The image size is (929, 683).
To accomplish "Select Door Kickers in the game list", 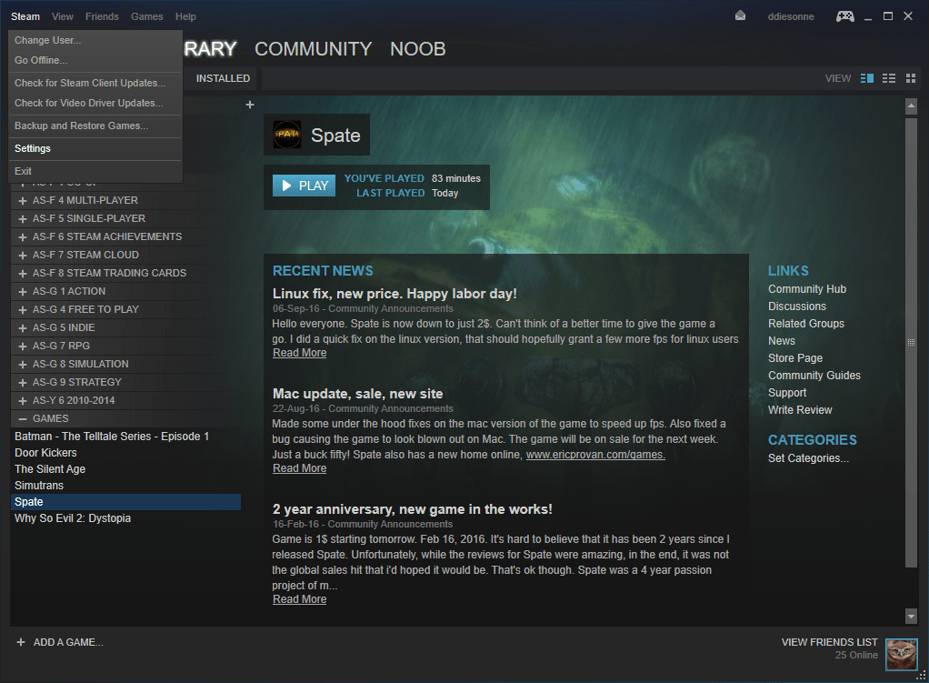I will (45, 453).
